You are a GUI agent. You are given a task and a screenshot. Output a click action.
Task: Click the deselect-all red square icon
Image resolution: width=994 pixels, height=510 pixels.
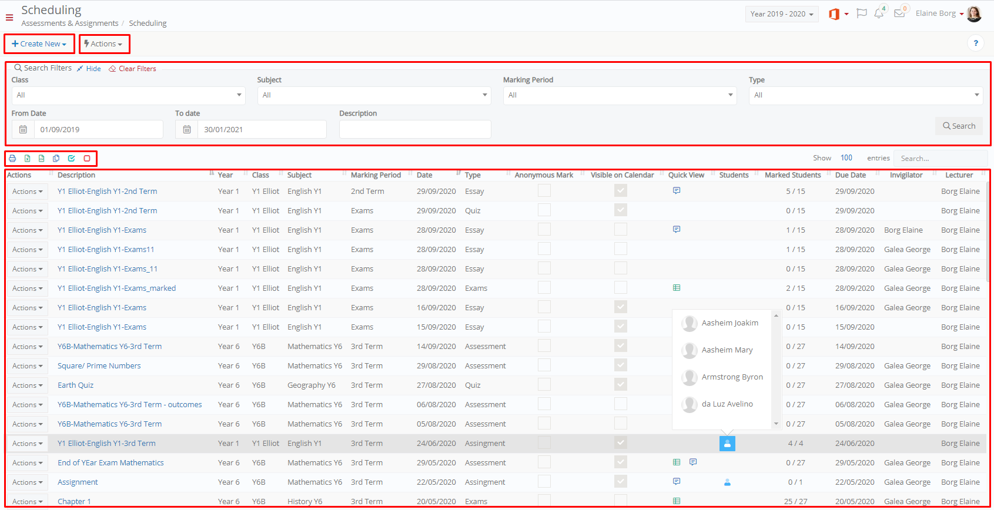pyautogui.click(x=87, y=159)
